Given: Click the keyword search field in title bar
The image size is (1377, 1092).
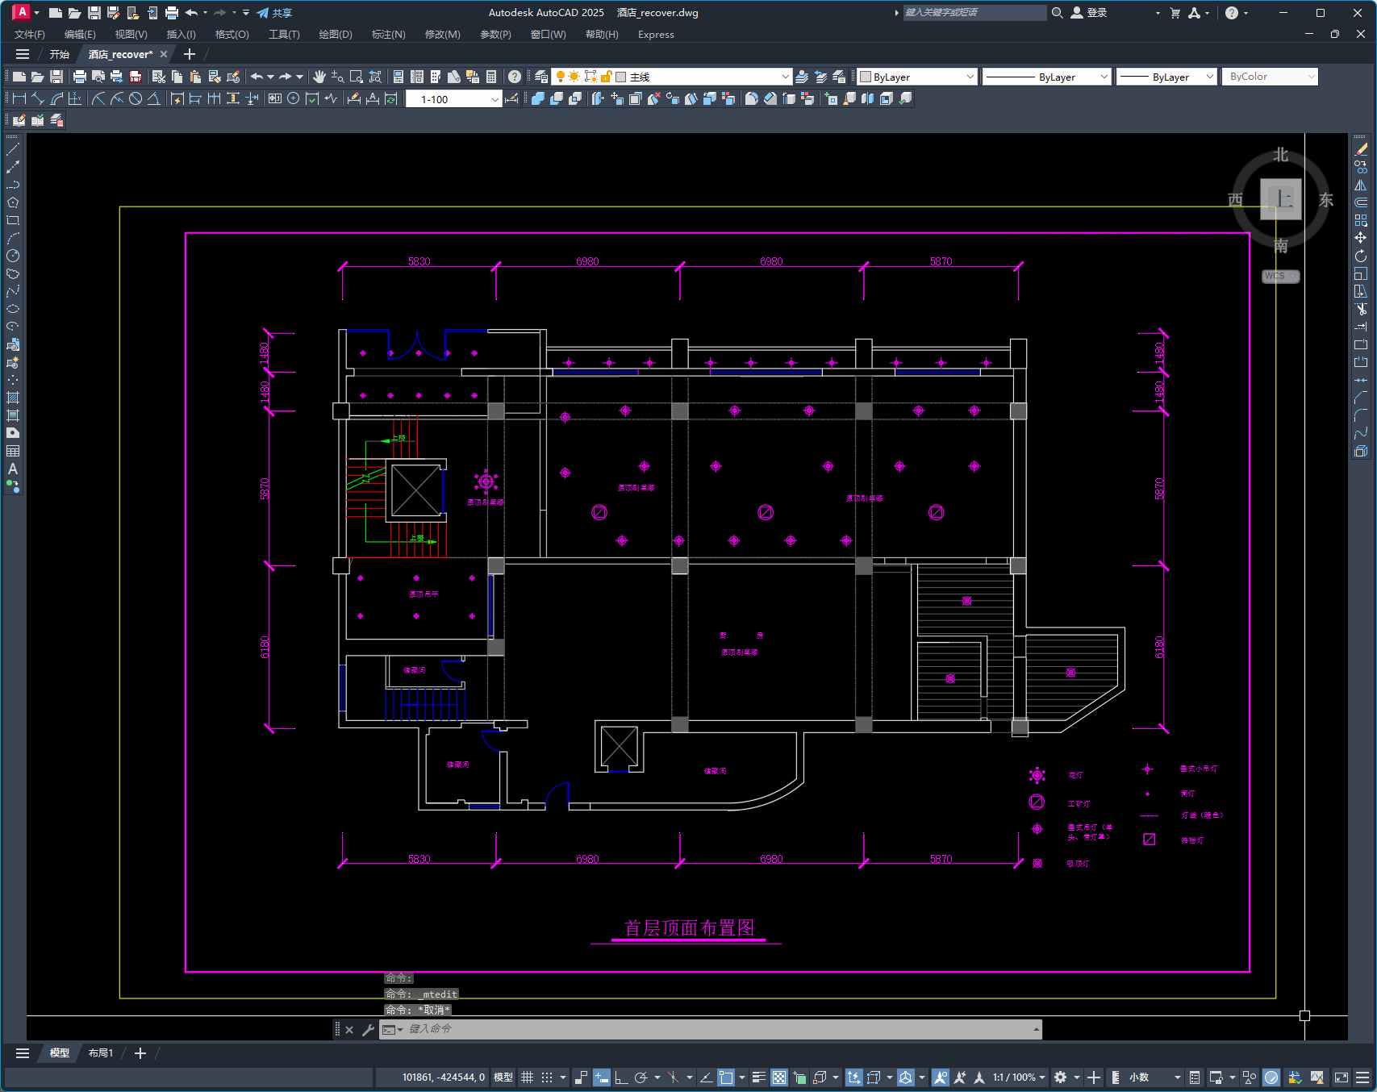Looking at the screenshot, I should click(974, 13).
